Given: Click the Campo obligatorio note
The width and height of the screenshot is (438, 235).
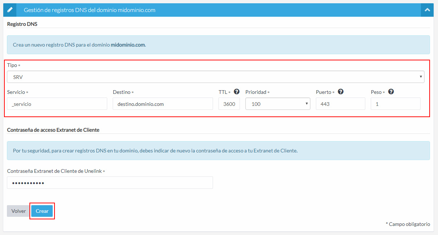Looking at the screenshot, I should pyautogui.click(x=408, y=224).
